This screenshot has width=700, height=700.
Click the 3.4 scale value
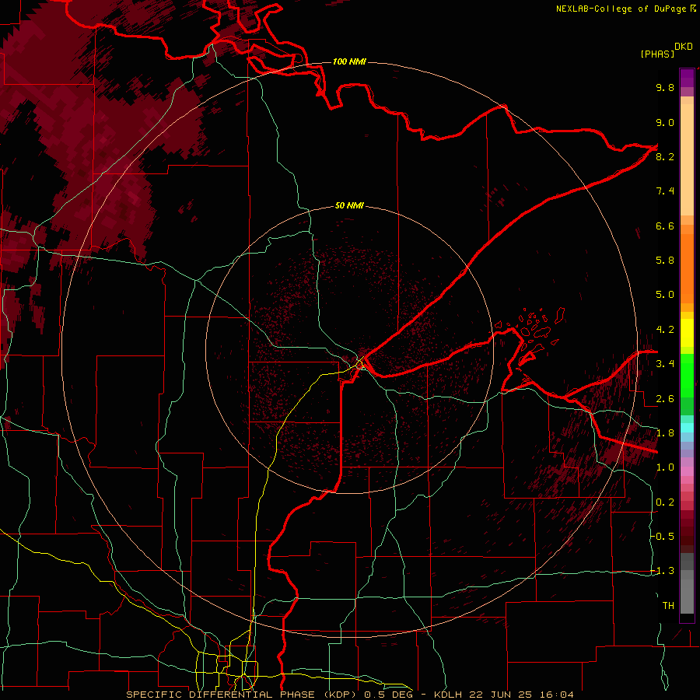click(x=665, y=364)
